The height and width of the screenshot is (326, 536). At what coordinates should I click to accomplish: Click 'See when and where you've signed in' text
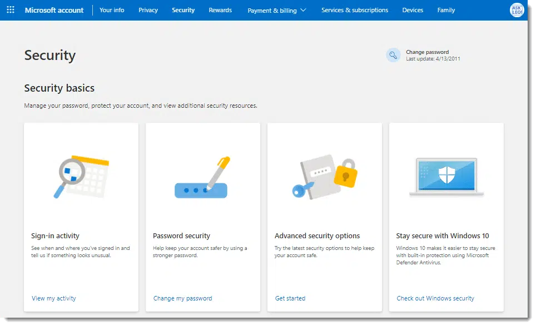click(x=80, y=252)
